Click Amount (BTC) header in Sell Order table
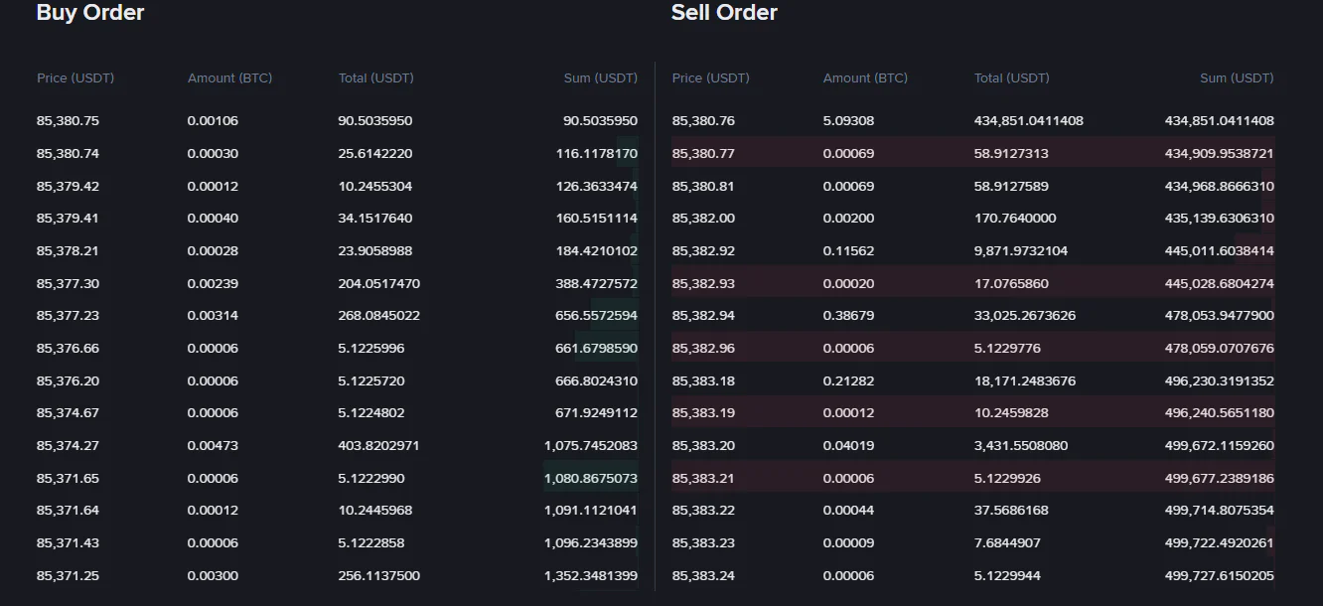Viewport: 1323px width, 606px height. pyautogui.click(x=862, y=77)
